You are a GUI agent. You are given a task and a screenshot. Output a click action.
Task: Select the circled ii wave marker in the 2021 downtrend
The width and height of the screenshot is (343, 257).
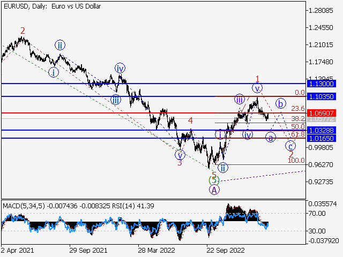click(60, 45)
